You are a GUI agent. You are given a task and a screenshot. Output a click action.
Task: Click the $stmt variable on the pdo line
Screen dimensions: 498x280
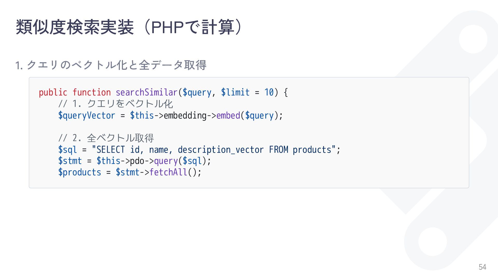point(70,161)
